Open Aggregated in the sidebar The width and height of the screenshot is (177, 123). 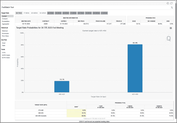tap(5, 24)
